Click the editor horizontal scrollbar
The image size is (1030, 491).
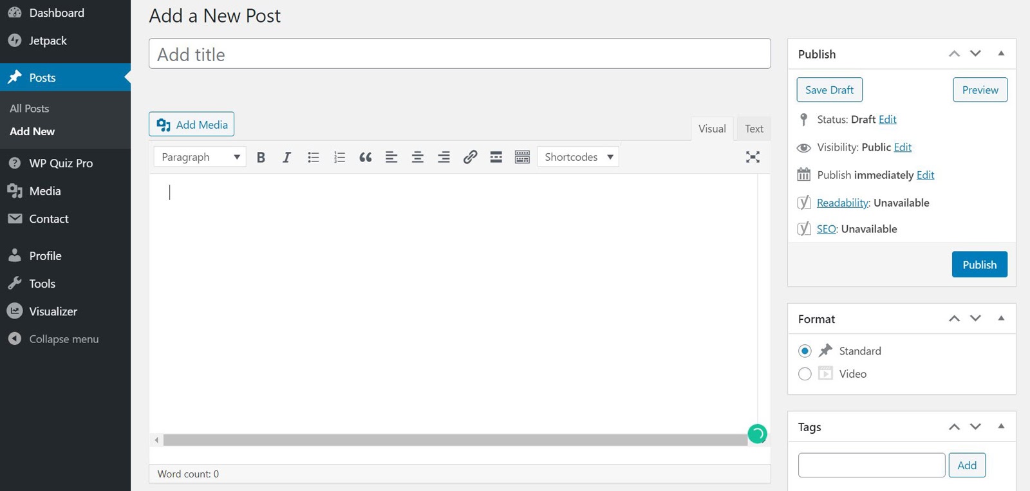pyautogui.click(x=455, y=440)
